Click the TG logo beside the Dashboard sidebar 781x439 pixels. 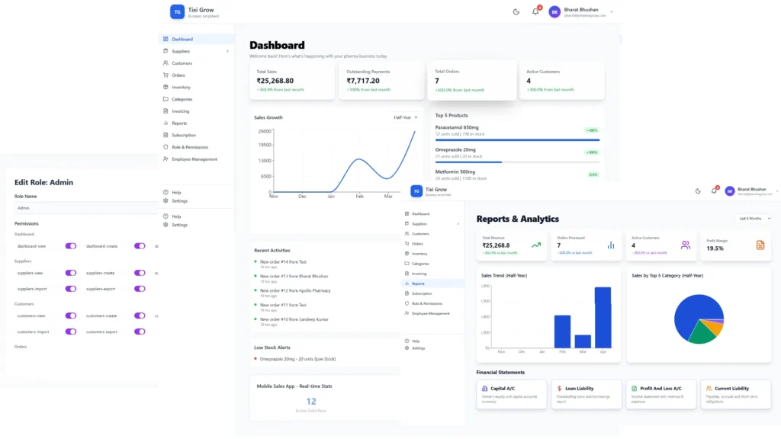click(177, 11)
